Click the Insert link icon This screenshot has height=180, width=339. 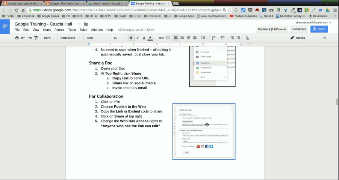coord(161,38)
